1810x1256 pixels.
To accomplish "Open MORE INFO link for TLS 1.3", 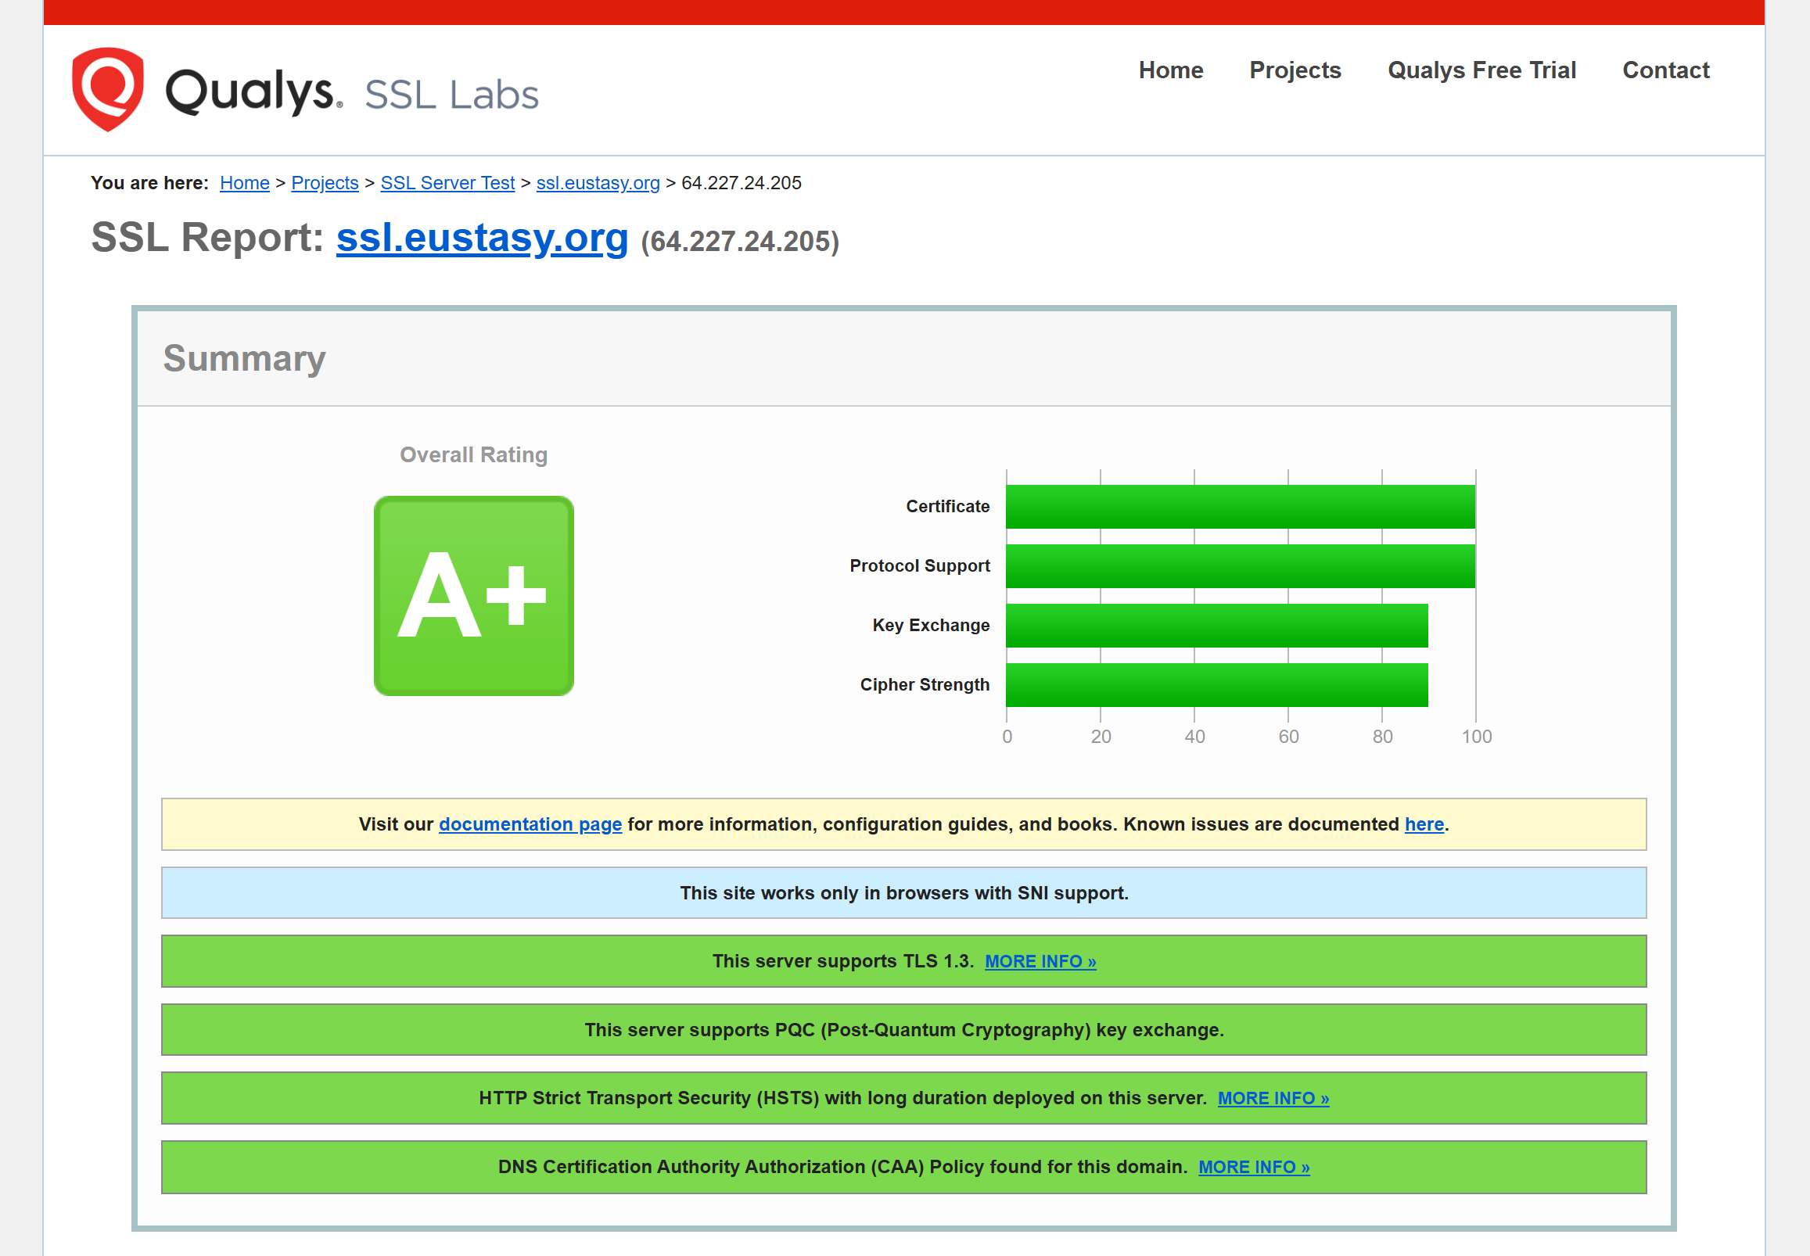I will (x=1040, y=961).
